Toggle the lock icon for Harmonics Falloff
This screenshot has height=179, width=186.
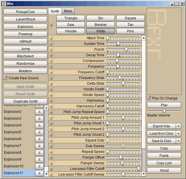[x=52, y=106]
